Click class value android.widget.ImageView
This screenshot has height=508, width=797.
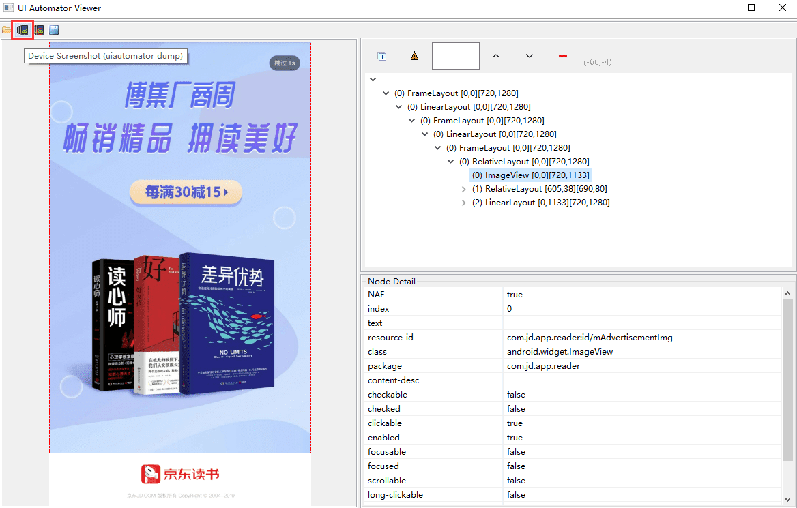[560, 352]
